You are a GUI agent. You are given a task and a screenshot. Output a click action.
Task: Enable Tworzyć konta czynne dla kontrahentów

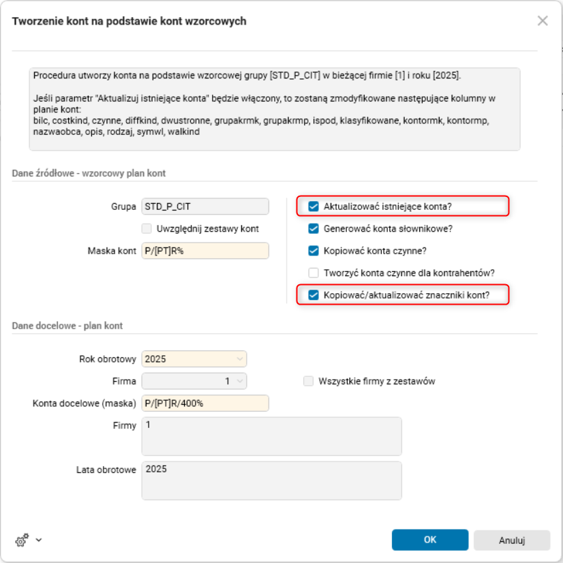pyautogui.click(x=314, y=273)
